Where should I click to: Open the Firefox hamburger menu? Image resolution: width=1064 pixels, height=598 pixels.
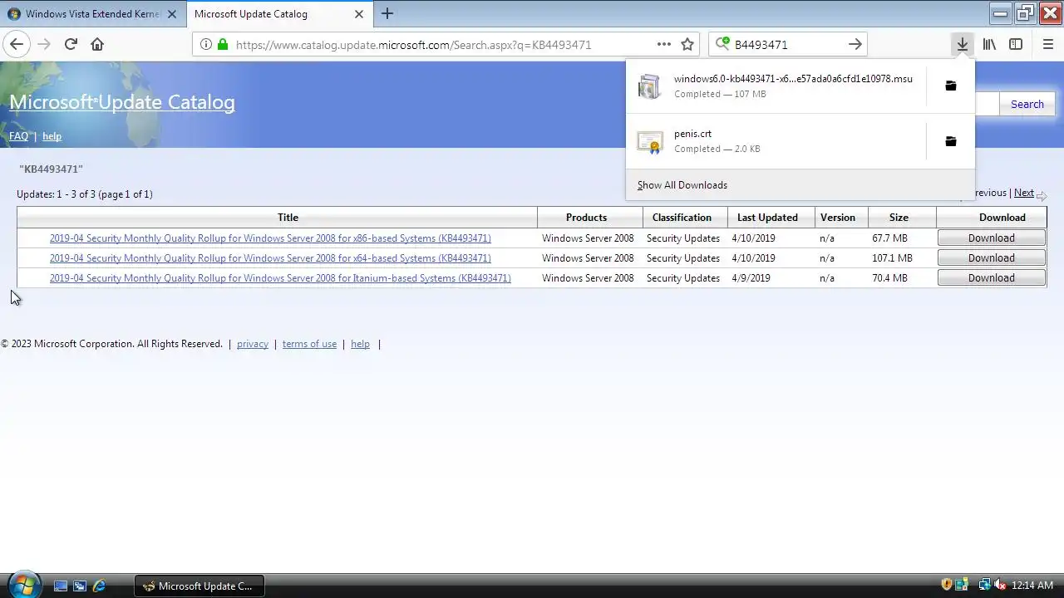click(1047, 44)
